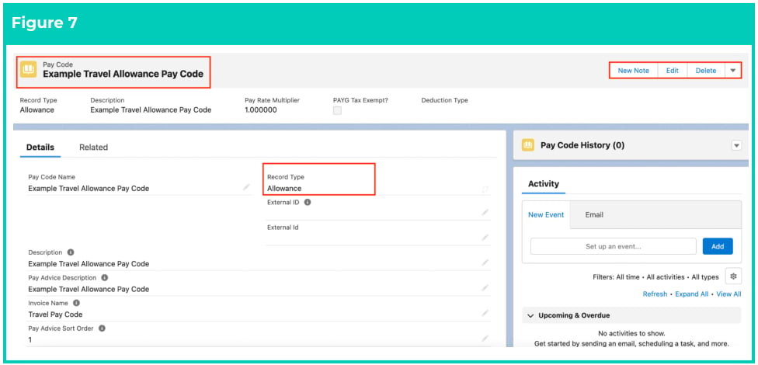
Task: Show info tooltip for Pay Advice Sort Order
Action: (102, 328)
